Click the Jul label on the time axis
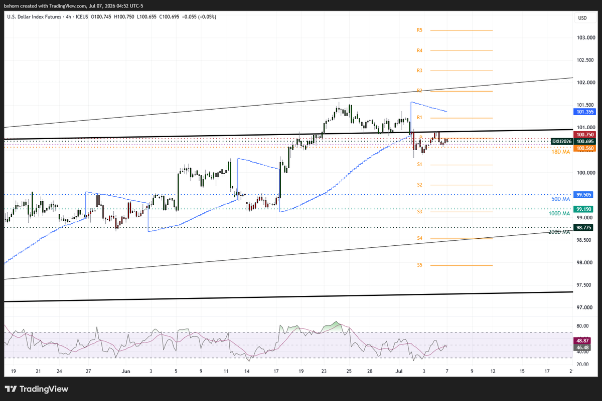The height and width of the screenshot is (401, 602). pos(399,371)
